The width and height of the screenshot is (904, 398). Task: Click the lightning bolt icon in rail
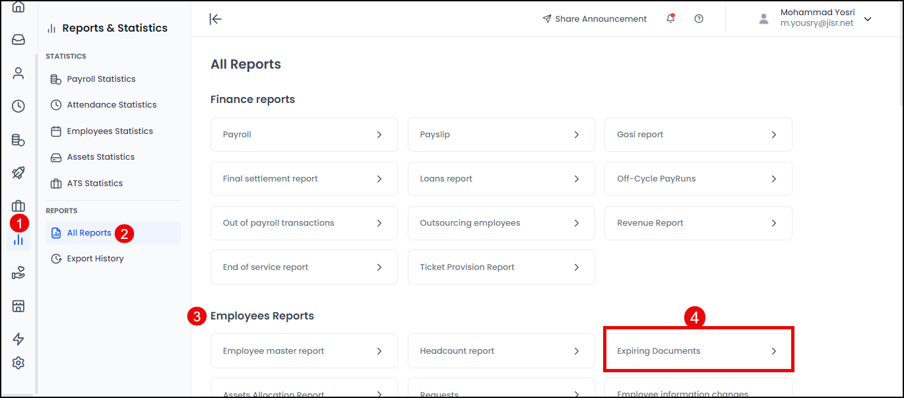click(18, 339)
